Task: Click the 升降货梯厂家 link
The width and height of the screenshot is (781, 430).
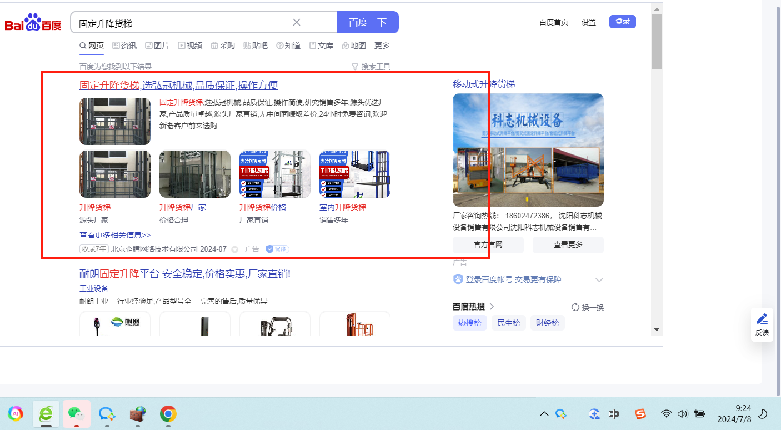Action: 183,207
